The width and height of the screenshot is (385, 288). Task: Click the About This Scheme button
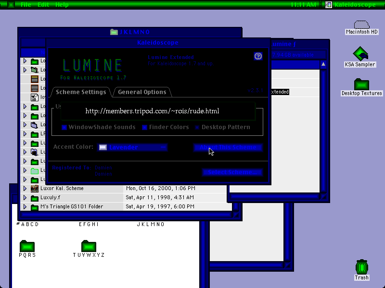(x=228, y=147)
